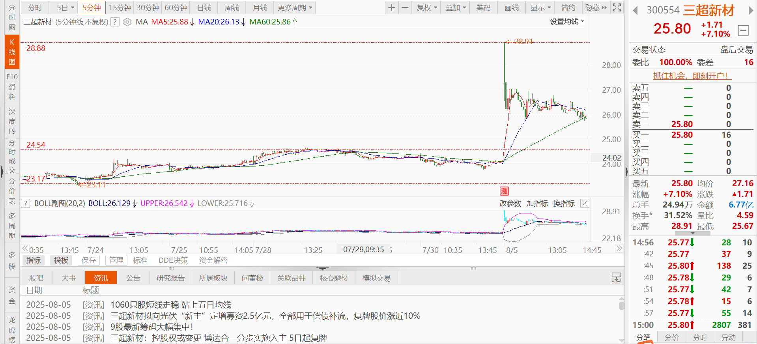Collapse bottom panel via center handle
The width and height of the screenshot is (757, 344).
(x=322, y=268)
